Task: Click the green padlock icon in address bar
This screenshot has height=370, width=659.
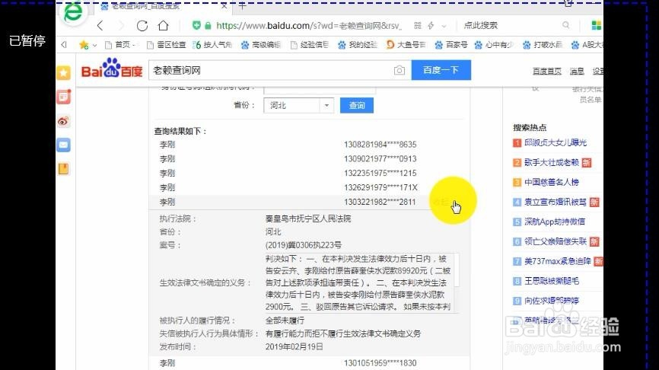Action: tap(208, 26)
